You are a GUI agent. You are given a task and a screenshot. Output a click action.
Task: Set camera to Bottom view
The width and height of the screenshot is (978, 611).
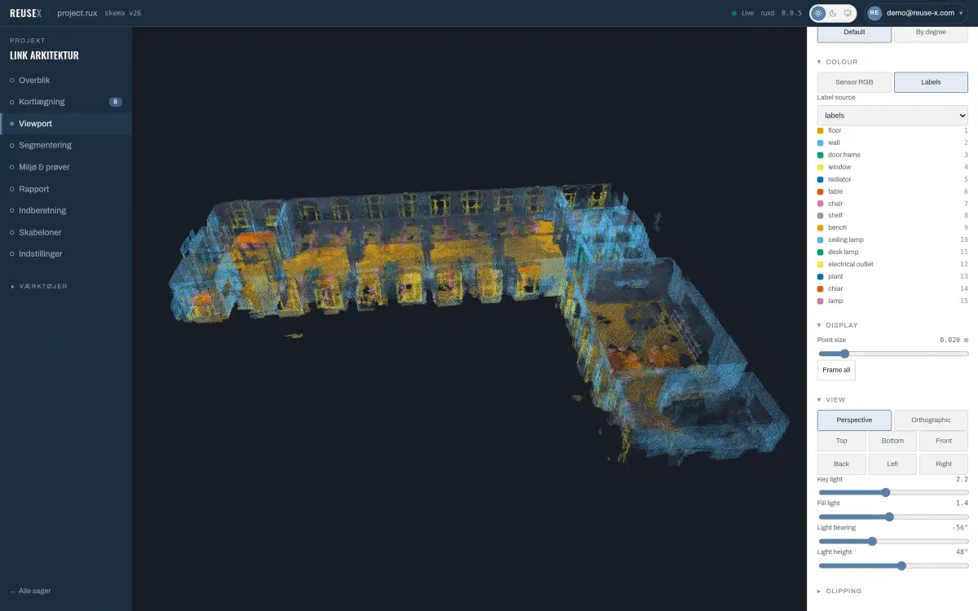pyautogui.click(x=892, y=441)
